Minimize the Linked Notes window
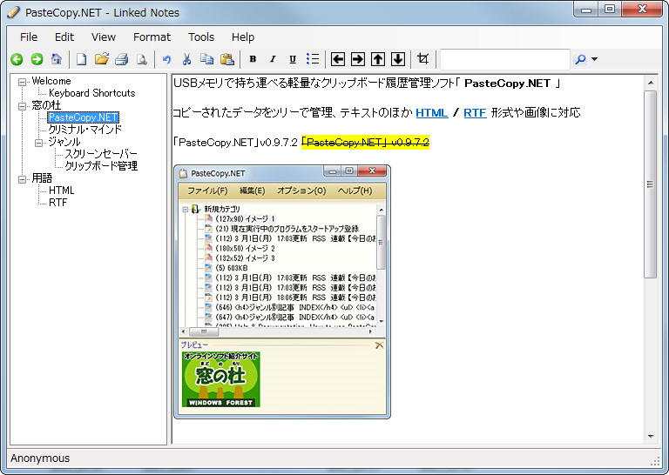The image size is (669, 475). [586, 10]
